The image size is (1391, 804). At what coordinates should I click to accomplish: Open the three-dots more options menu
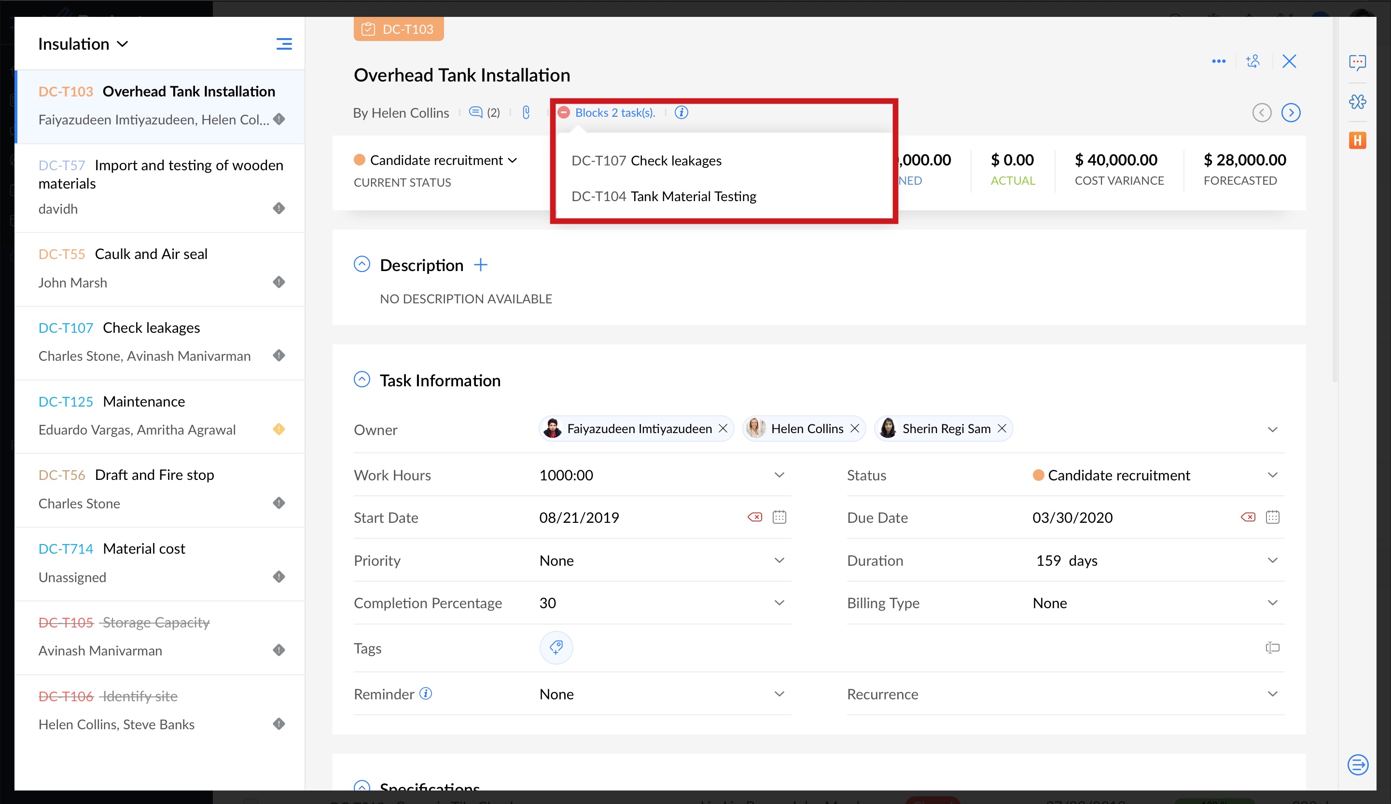[1219, 61]
